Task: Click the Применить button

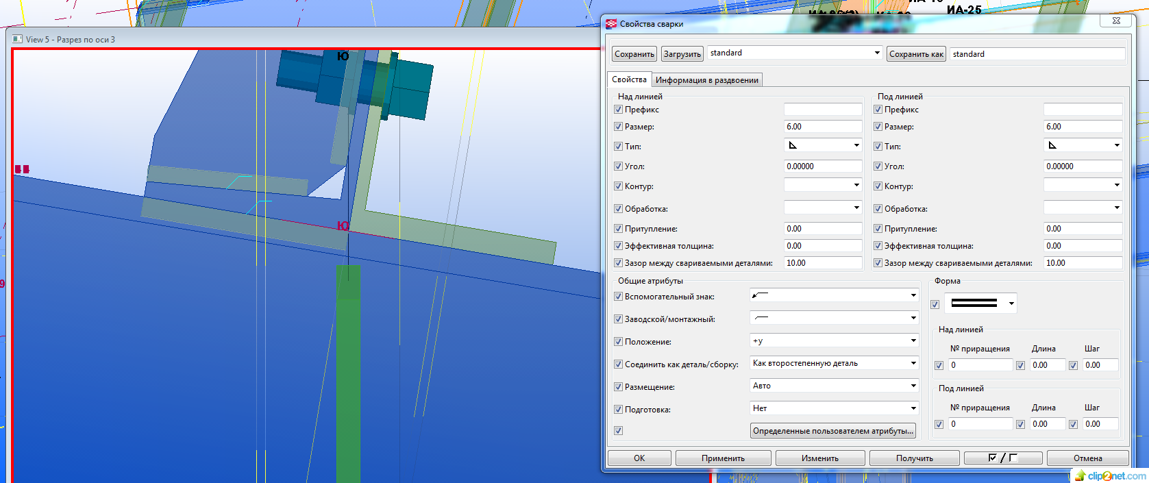Action: point(723,458)
